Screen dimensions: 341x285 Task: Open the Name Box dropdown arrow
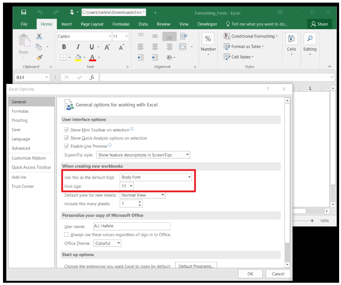46,78
